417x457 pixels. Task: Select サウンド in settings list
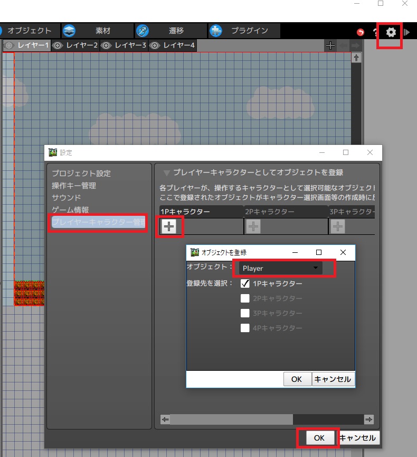[x=67, y=198]
